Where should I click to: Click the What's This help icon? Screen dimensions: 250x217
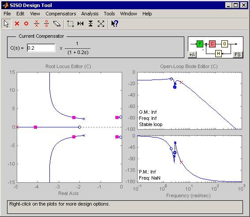click(115, 24)
